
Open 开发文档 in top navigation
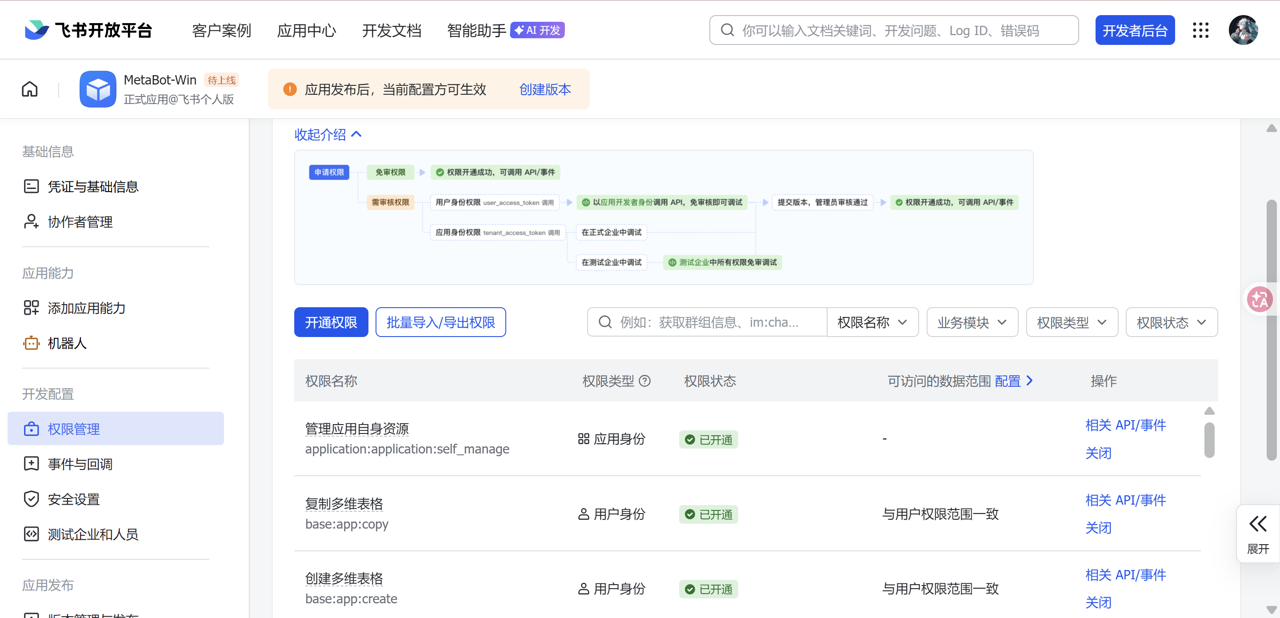[x=392, y=30]
